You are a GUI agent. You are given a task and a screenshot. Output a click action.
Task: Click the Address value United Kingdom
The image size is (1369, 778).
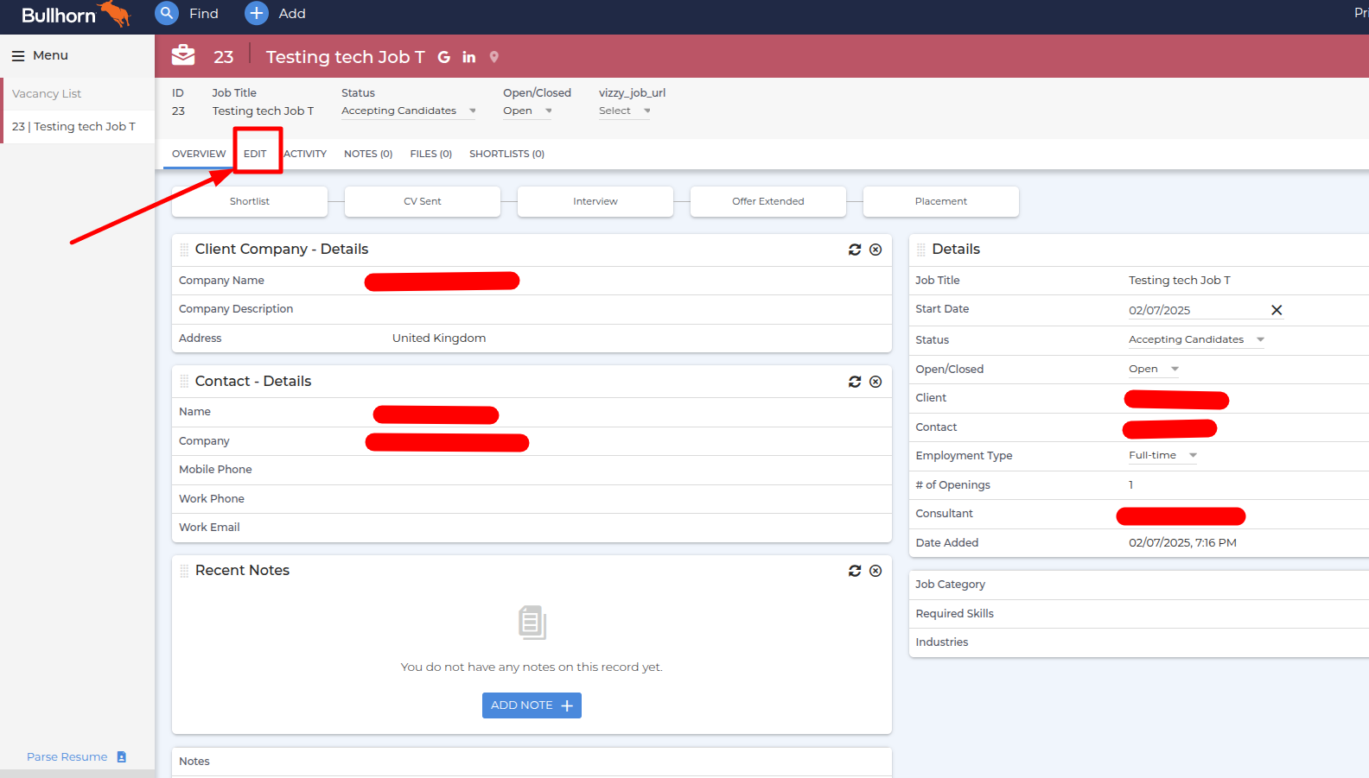[x=439, y=338]
